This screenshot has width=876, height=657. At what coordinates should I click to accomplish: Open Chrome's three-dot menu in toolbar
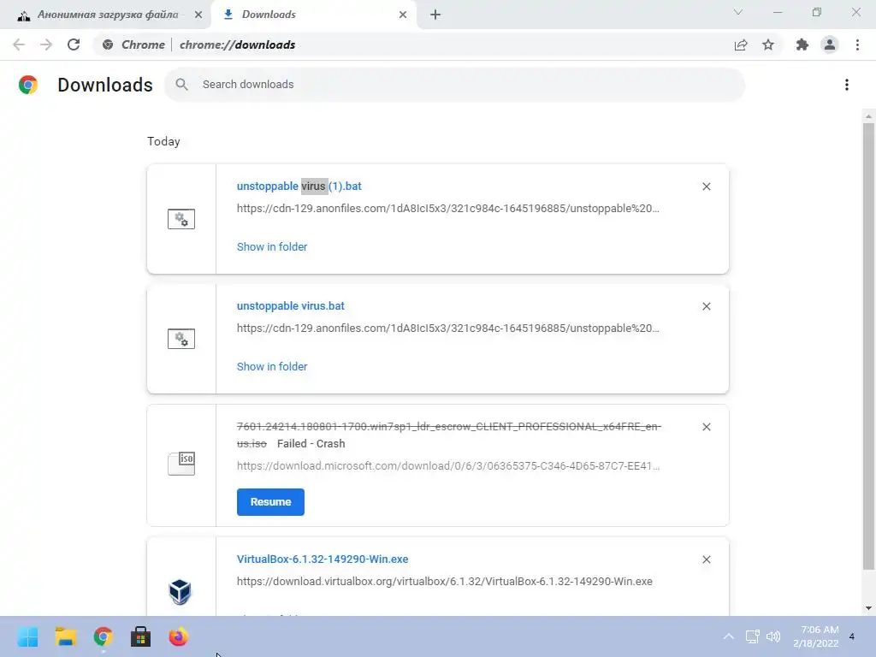tap(857, 44)
